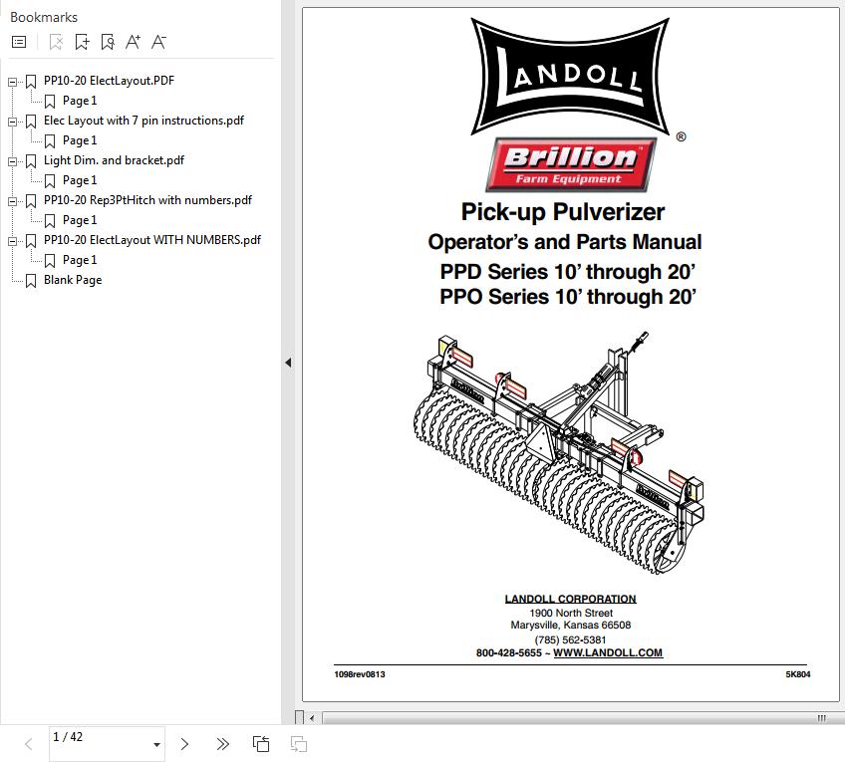Collapse the bookmarks panel with arrow
The image size is (845, 762).
[288, 363]
